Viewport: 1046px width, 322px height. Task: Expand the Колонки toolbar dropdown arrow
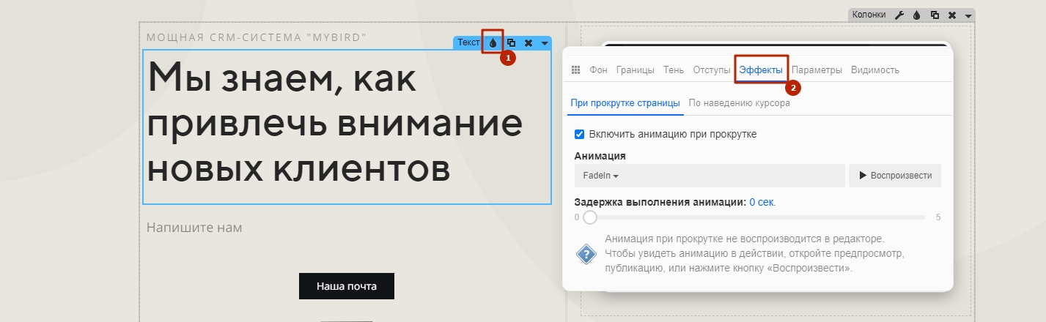pyautogui.click(x=968, y=15)
